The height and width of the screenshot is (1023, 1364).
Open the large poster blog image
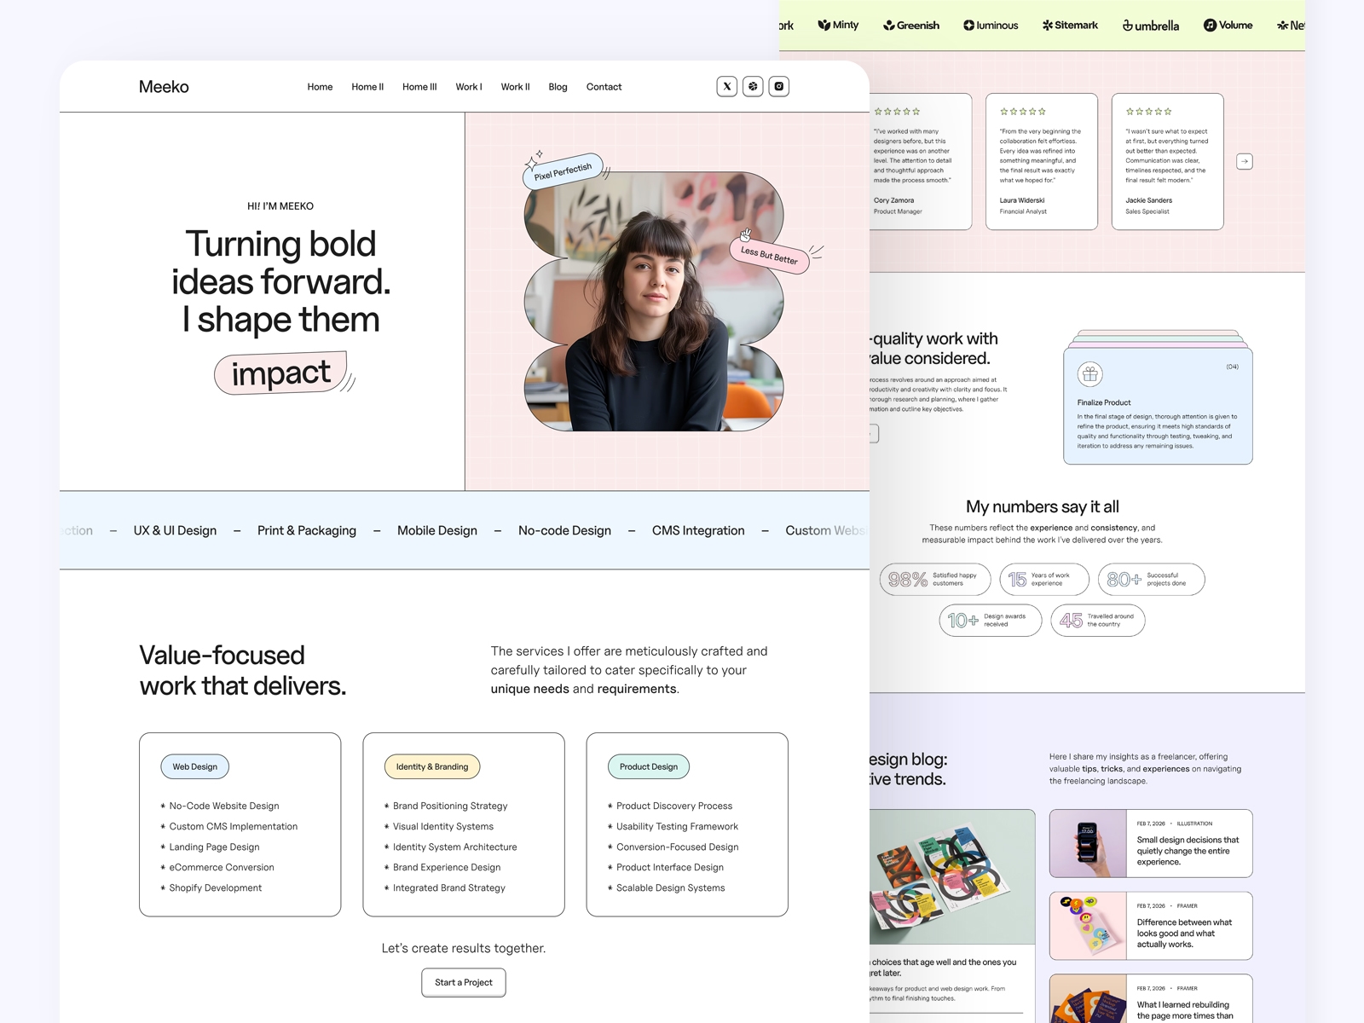point(952,876)
